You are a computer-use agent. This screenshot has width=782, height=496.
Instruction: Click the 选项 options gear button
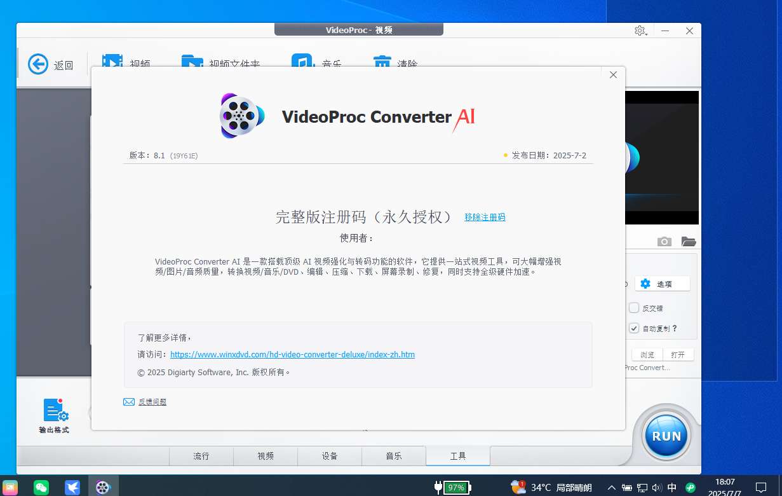point(662,284)
